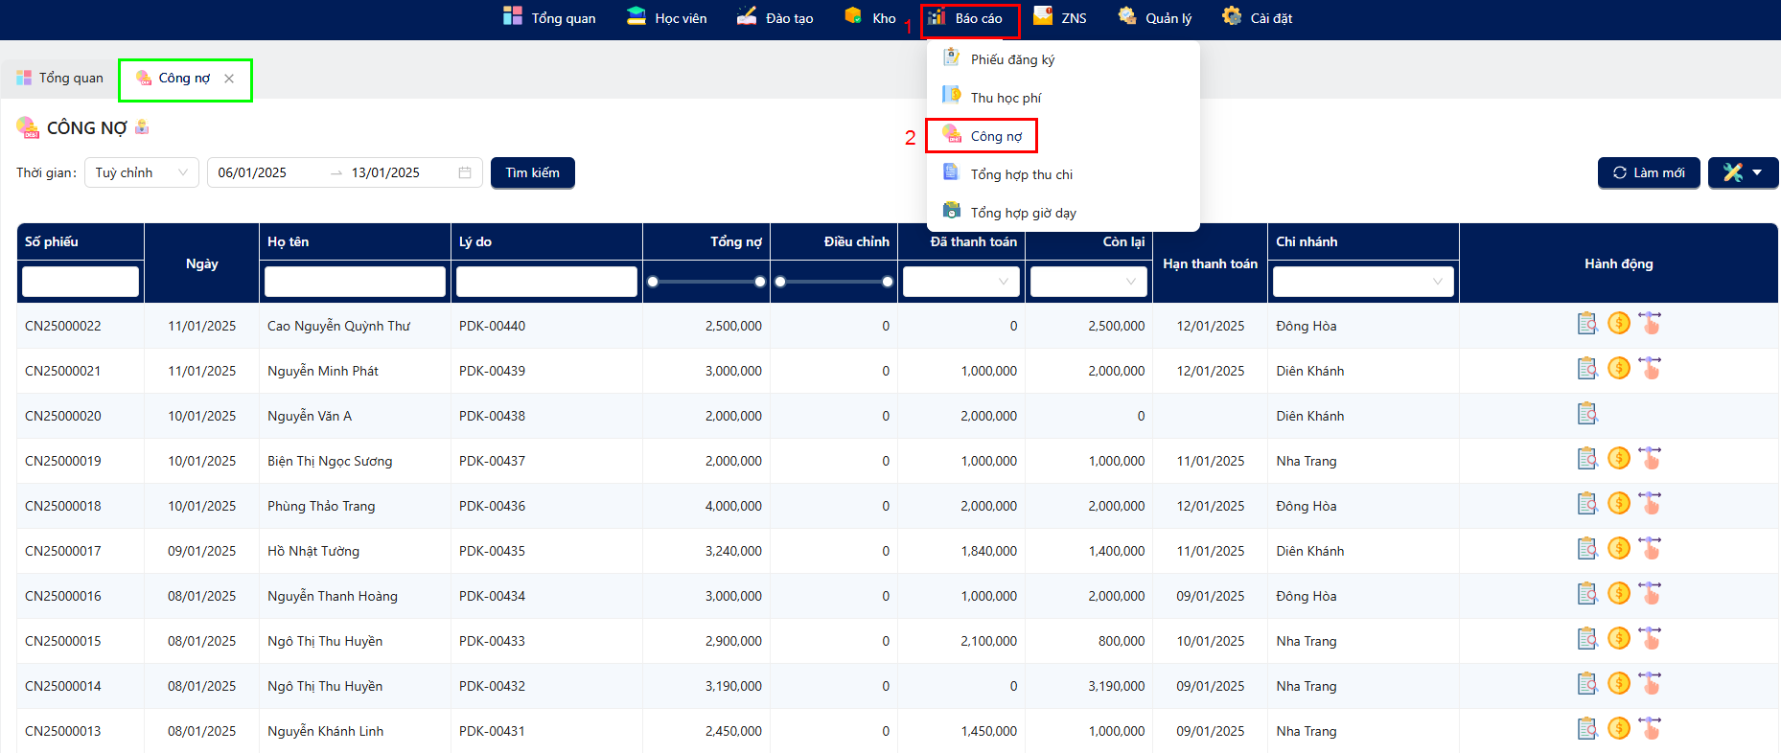Click adjust hand icon for CN25000013 row

(1650, 729)
